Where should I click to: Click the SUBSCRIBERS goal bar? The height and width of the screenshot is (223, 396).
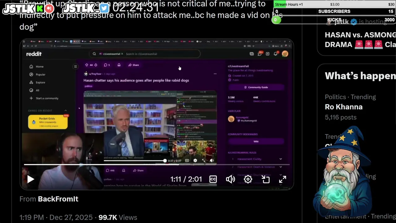[x=335, y=11]
